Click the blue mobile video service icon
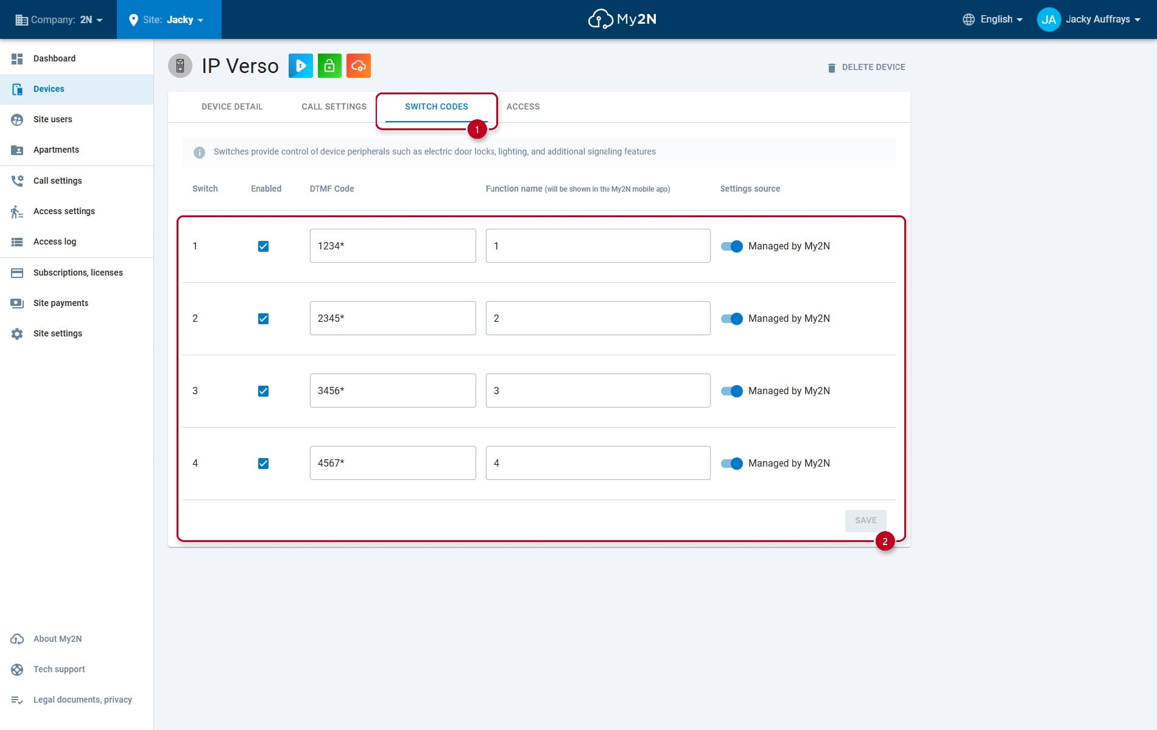The width and height of the screenshot is (1157, 730). [301, 66]
